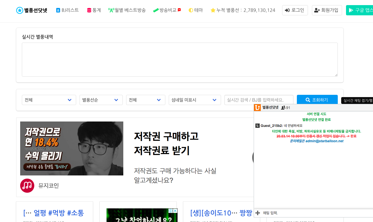Viewport: 373px width, 222px height.
Task: Expand the 전체 dropdown beside 별풍선순
Action: pyautogui.click(x=146, y=100)
